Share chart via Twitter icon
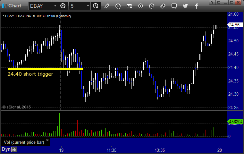244x154 pixels. (x=185, y=6)
